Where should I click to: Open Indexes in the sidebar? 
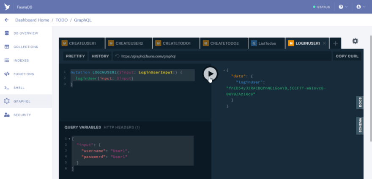[x=26, y=60]
